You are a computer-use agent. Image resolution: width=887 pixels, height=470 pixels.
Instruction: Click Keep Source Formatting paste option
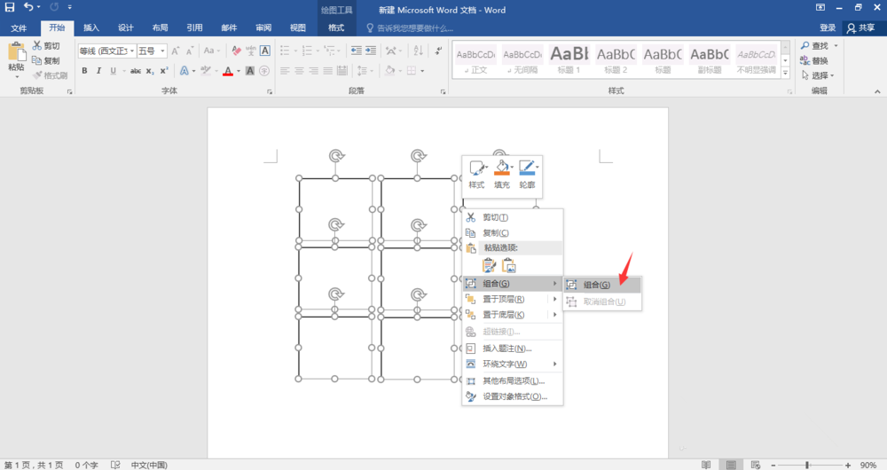[490, 265]
